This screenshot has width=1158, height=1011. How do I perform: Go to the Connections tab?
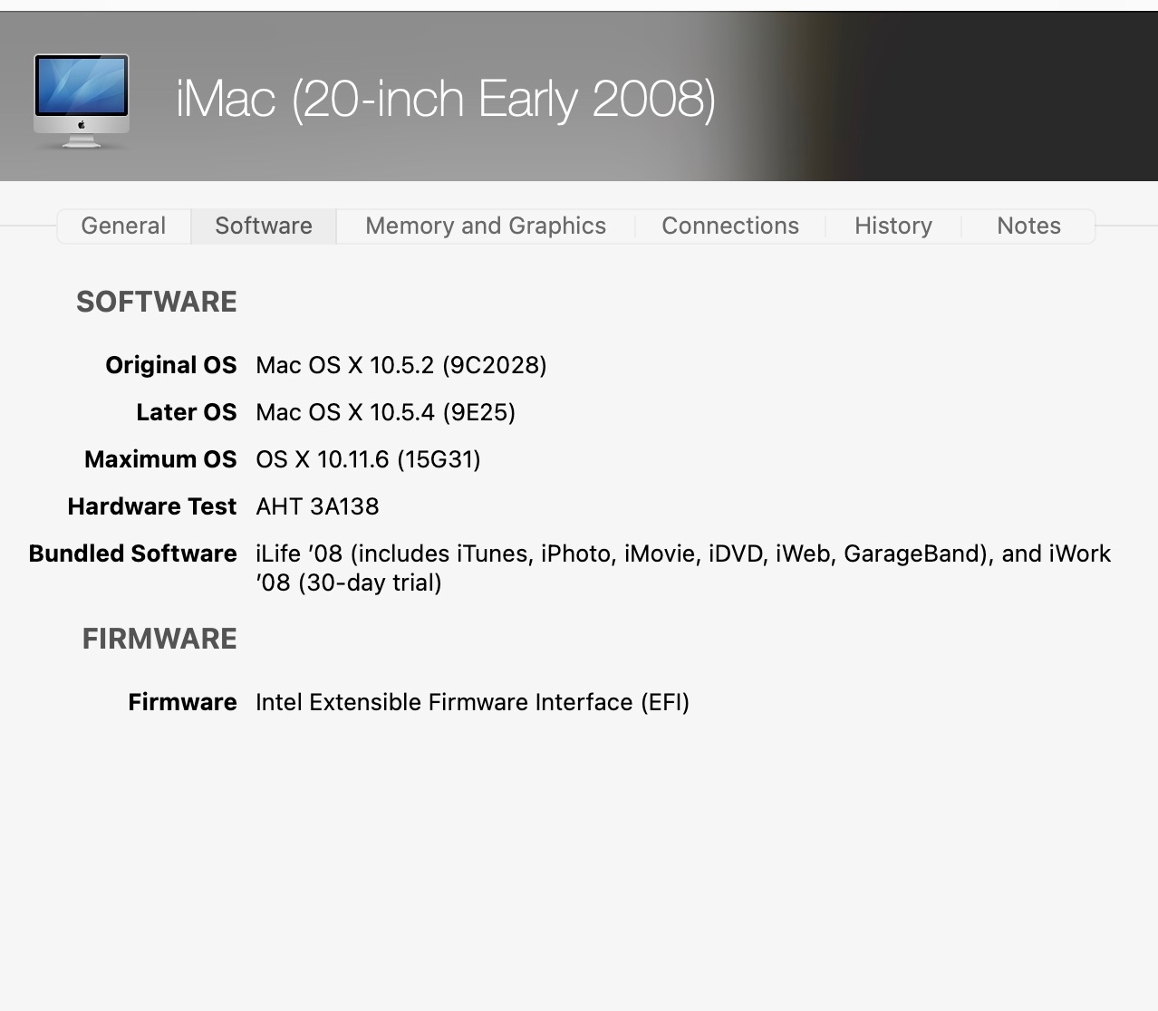730,226
